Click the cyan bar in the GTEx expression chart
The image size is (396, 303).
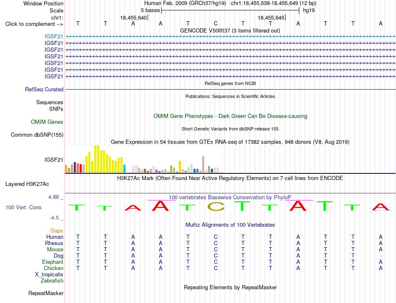click(124, 169)
